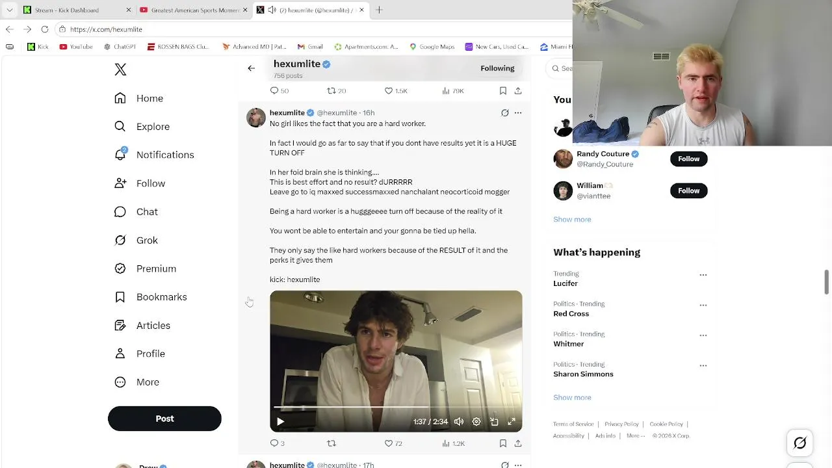Bookmark the 16h hexumlite post
Image resolution: width=832 pixels, height=468 pixels.
coord(503,443)
